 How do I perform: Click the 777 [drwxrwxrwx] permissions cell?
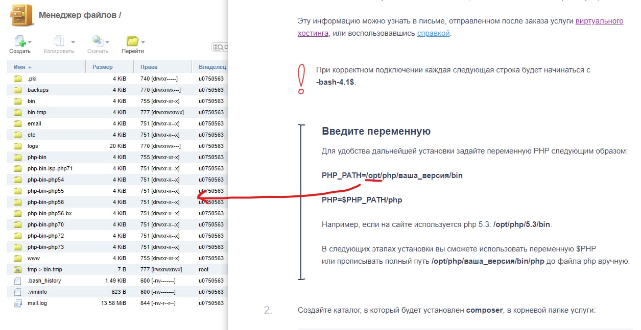tap(162, 112)
